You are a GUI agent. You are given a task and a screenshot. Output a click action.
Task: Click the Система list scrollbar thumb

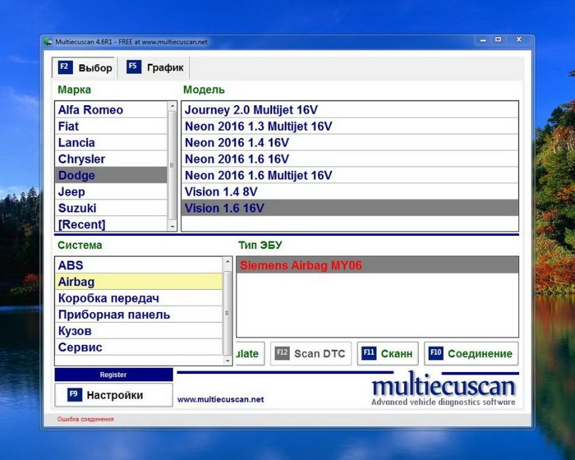(x=228, y=313)
